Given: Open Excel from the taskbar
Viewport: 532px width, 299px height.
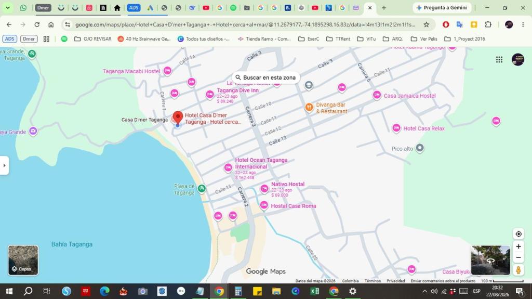Looking at the screenshot, I should (x=314, y=291).
